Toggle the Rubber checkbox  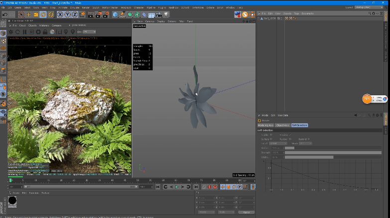pos(290,139)
